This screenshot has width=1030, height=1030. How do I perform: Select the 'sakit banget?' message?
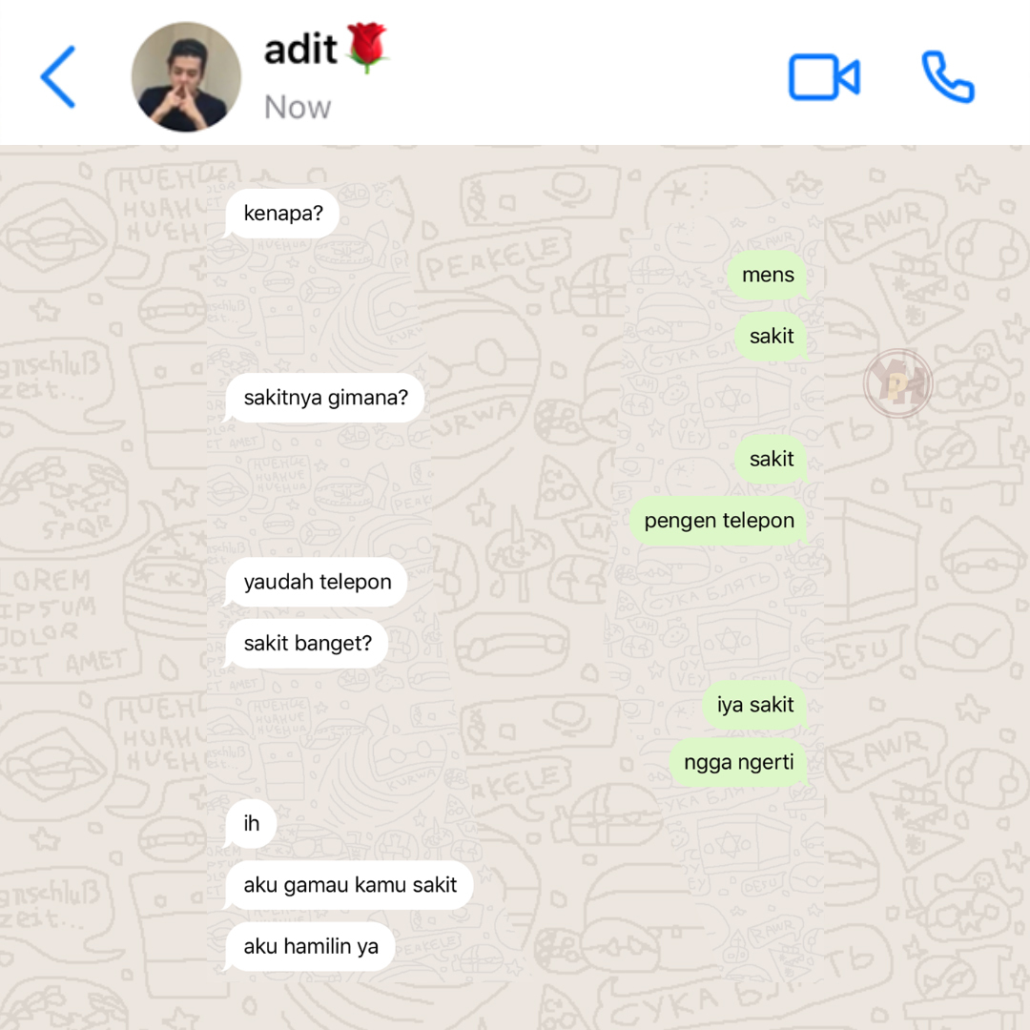pyautogui.click(x=307, y=643)
